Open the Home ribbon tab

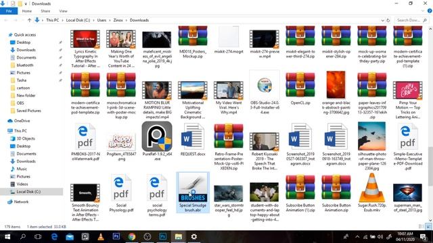(x=27, y=11)
